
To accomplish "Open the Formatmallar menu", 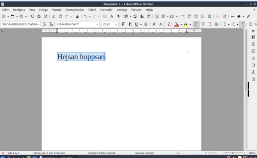I will (x=75, y=10).
